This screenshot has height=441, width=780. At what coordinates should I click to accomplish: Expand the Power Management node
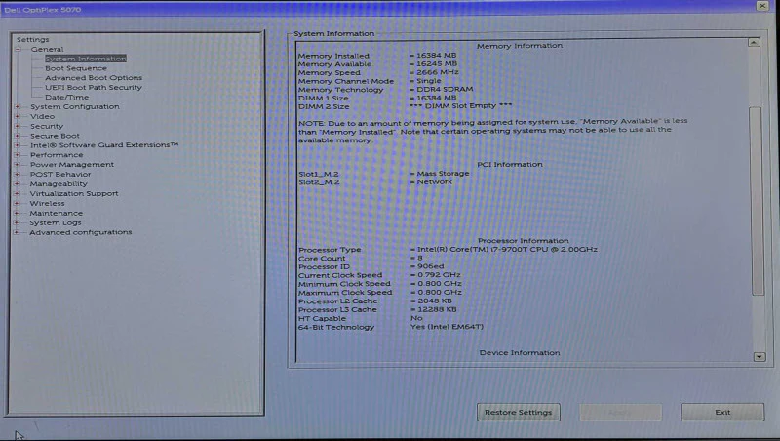pos(18,164)
